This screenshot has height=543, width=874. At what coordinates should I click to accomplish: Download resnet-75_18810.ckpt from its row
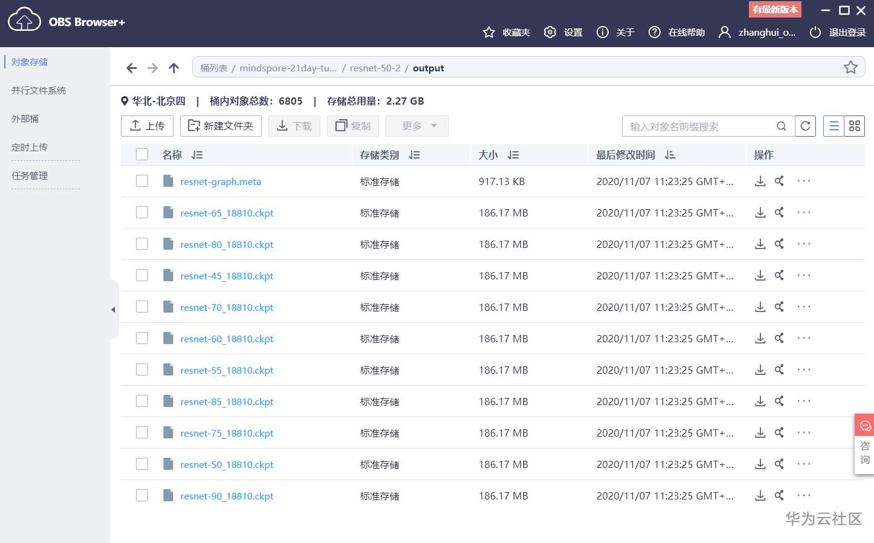coord(760,432)
